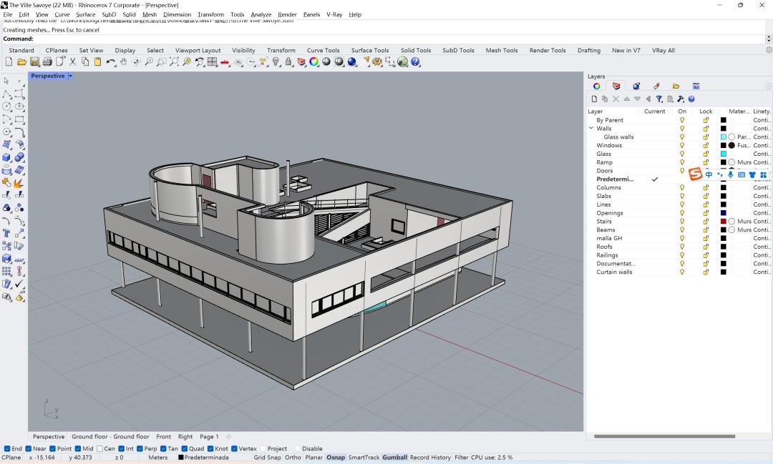Image resolution: width=773 pixels, height=464 pixels.
Task: Open the Perspective viewport title dropdown arrow
Action: (70, 76)
